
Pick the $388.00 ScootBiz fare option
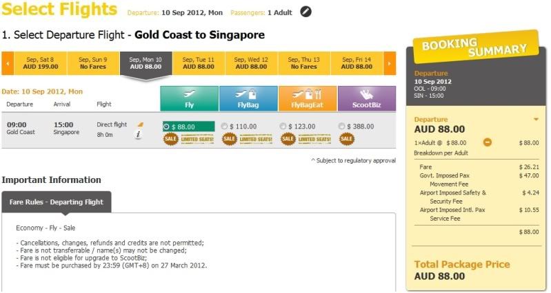pos(343,127)
